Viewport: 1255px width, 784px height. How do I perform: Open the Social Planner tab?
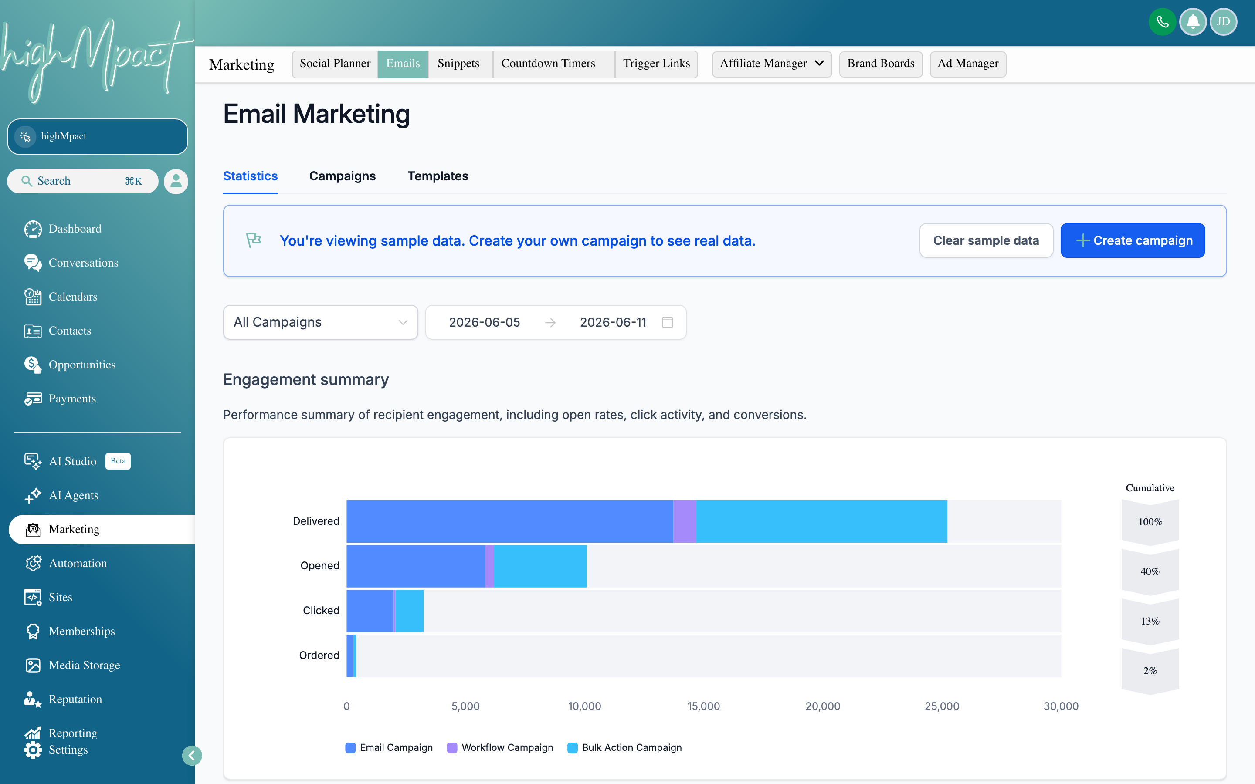[335, 64]
